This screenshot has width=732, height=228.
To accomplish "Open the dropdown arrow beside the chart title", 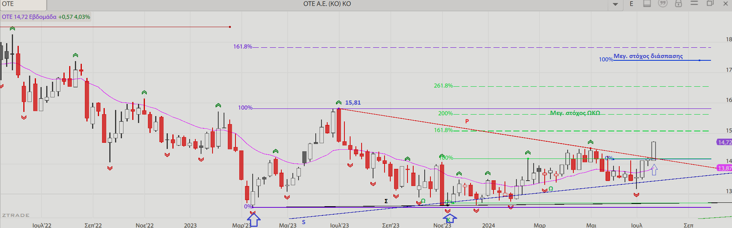I will click(x=615, y=4).
